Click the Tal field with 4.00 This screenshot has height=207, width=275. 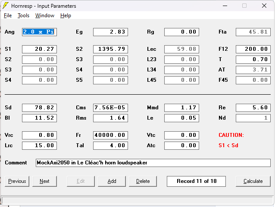[110, 145]
